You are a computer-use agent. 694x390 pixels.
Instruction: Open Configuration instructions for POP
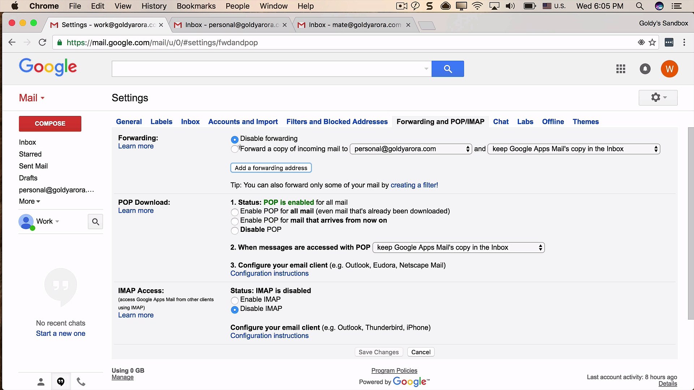pyautogui.click(x=269, y=273)
